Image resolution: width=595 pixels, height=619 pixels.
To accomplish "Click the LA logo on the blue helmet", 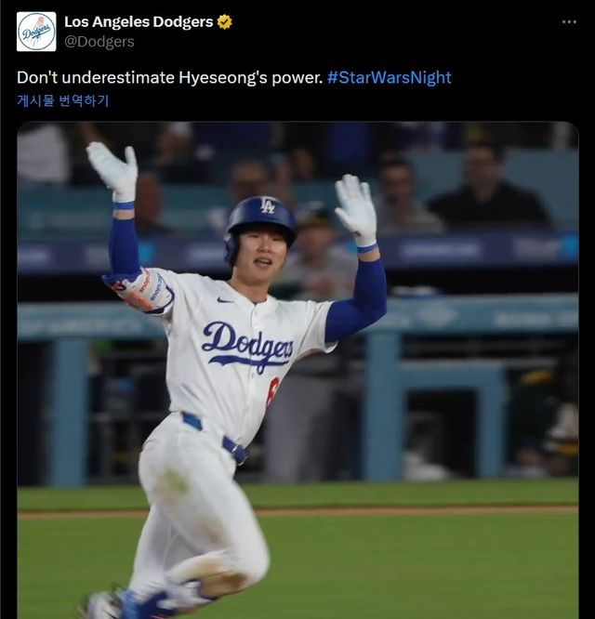I will pyautogui.click(x=268, y=206).
